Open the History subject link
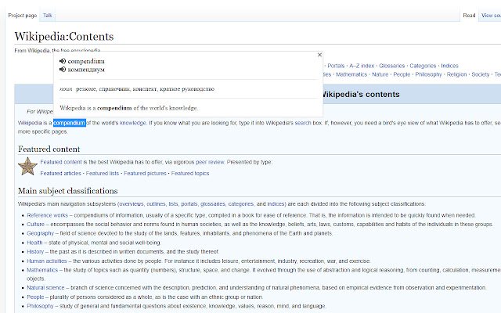501x313 pixels. click(35, 252)
